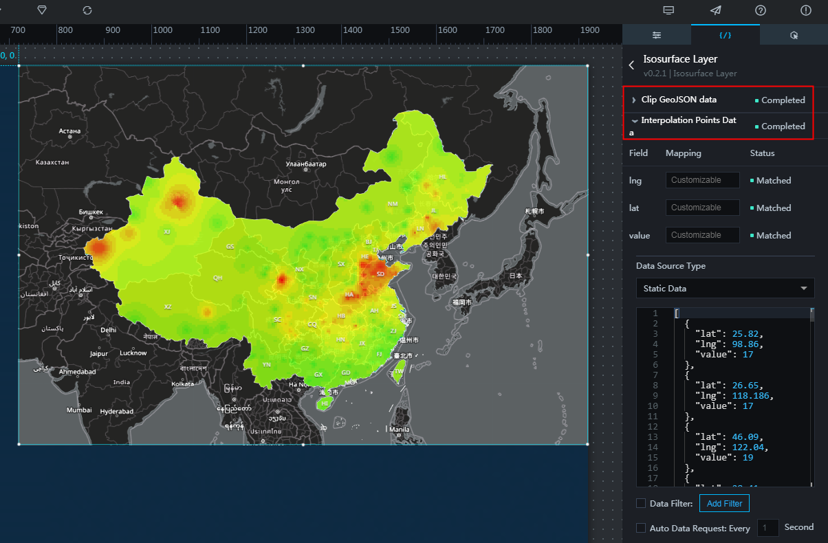Open the Static Data source type dropdown

tap(725, 288)
